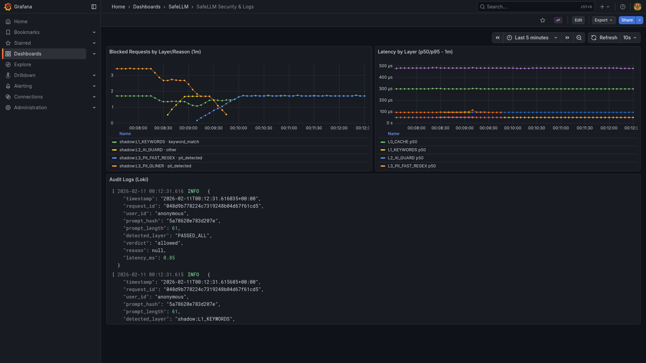Viewport: 646px width, 363px height.
Task: Open the Export dropdown
Action: [604, 20]
